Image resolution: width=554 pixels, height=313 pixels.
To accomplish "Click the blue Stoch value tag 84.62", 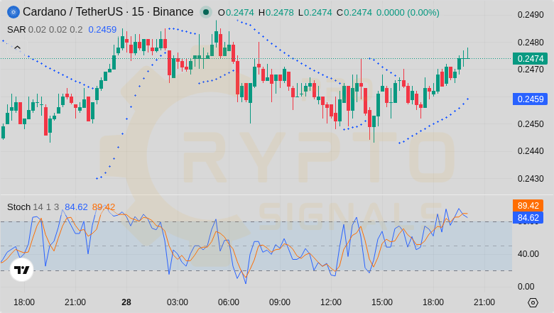I will [528, 217].
